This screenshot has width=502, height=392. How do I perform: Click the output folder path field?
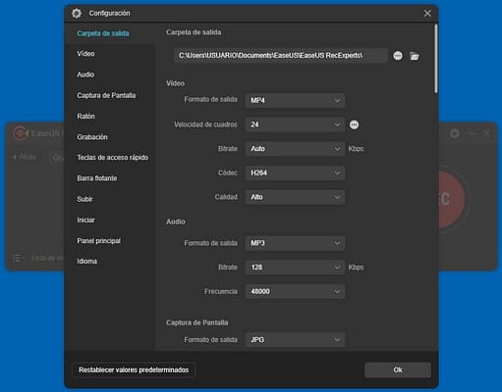(280, 56)
